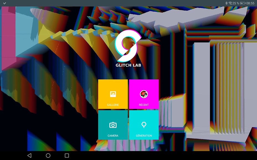This screenshot has height=160, width=257.
Task: Tap the 08:55 clock in status bar
Action: [x=250, y=3]
